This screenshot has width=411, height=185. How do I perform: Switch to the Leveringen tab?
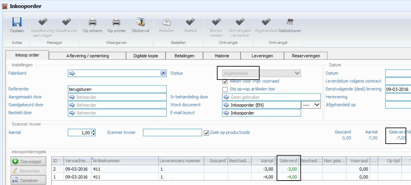262,56
